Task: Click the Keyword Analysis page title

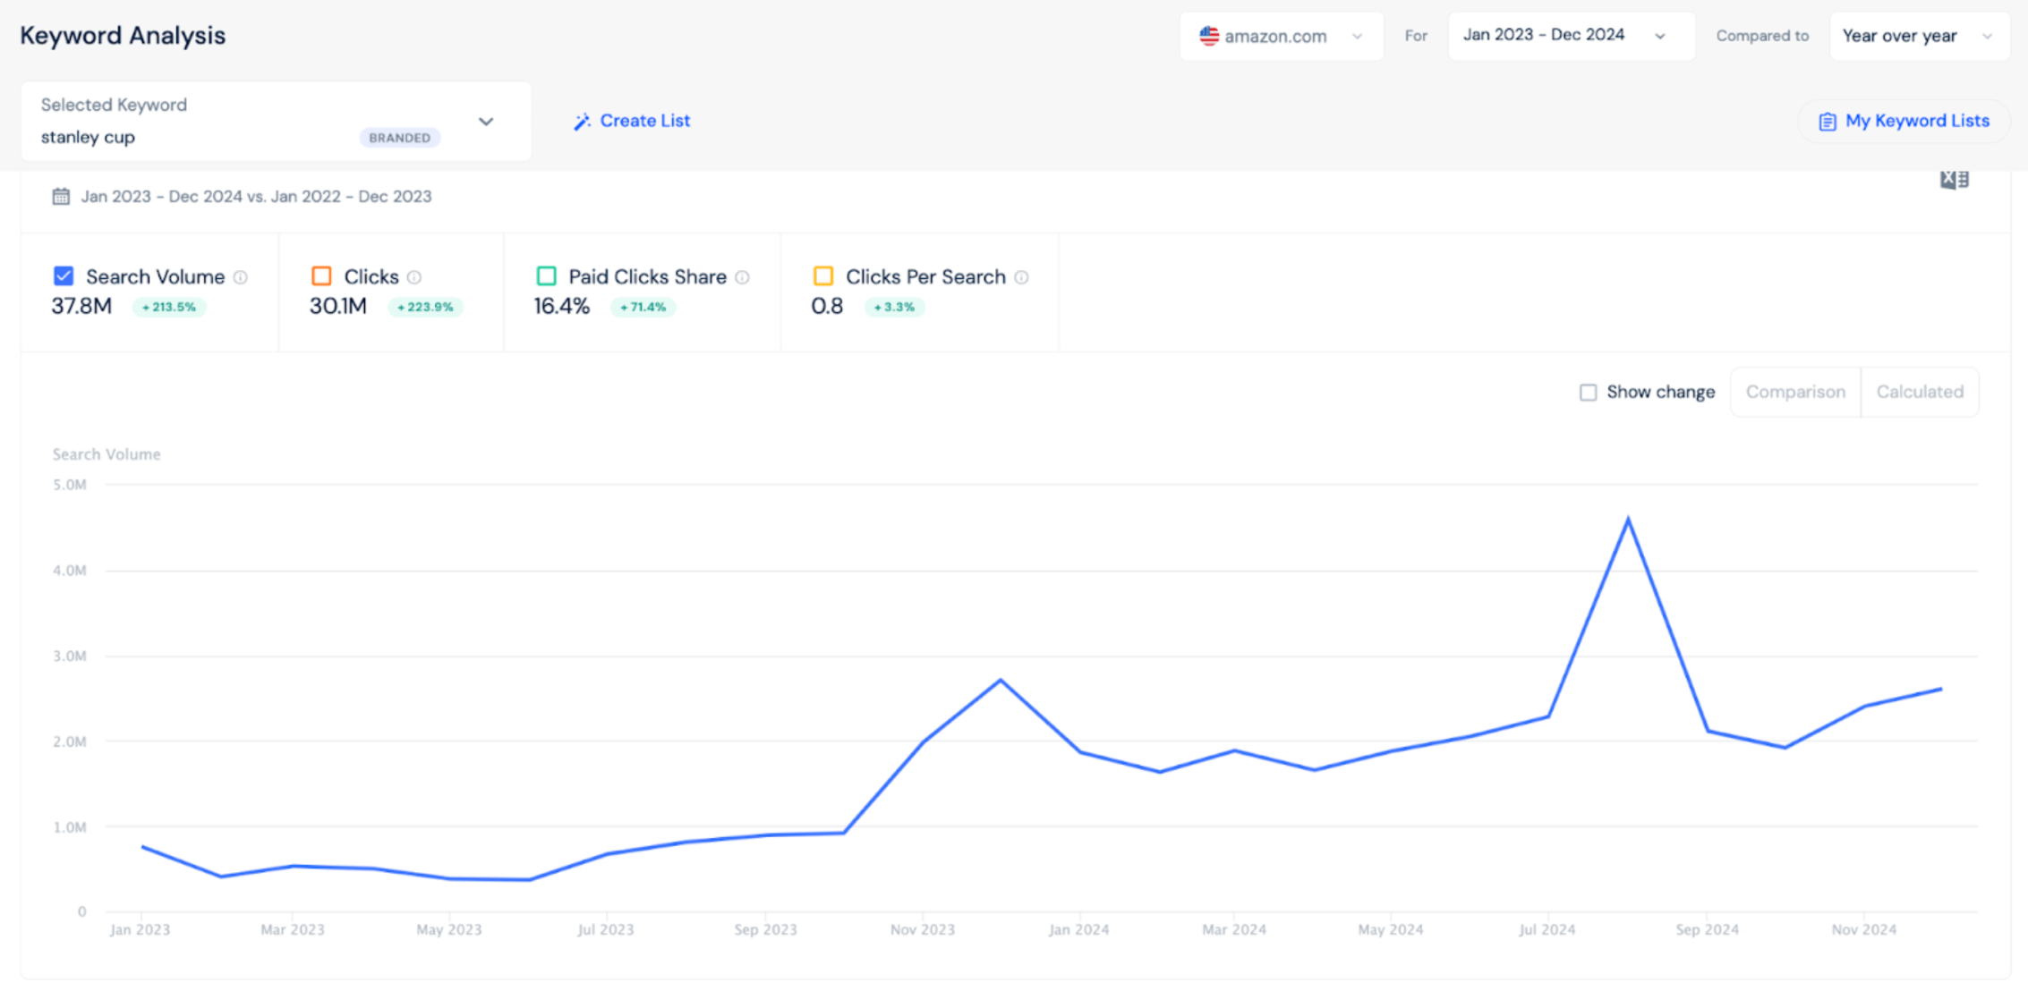Action: pyautogui.click(x=123, y=36)
